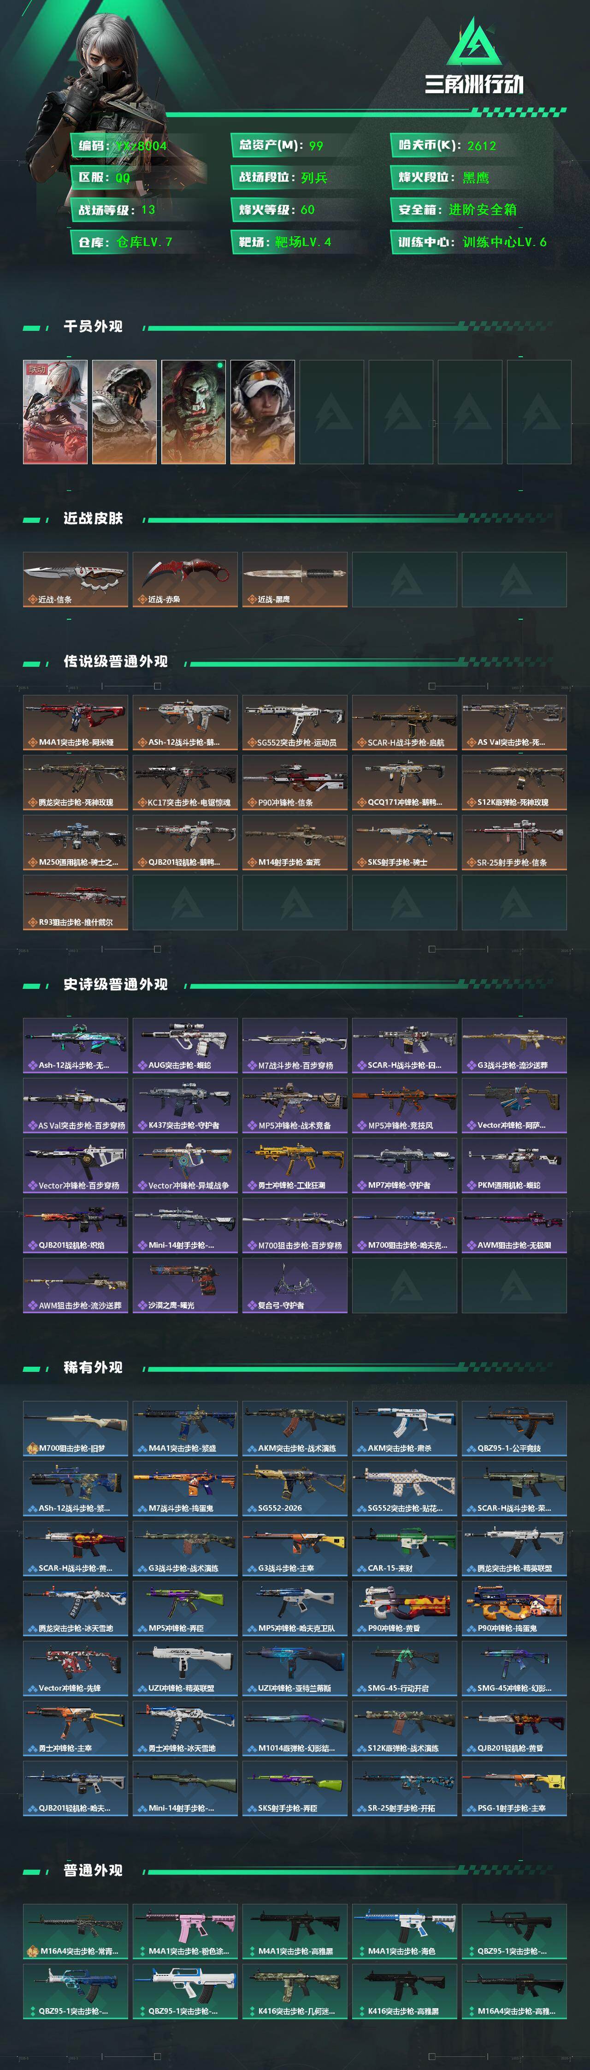Choose the 近战-黑鹰 dagger skin
This screenshot has height=2070, width=590.
click(x=295, y=580)
